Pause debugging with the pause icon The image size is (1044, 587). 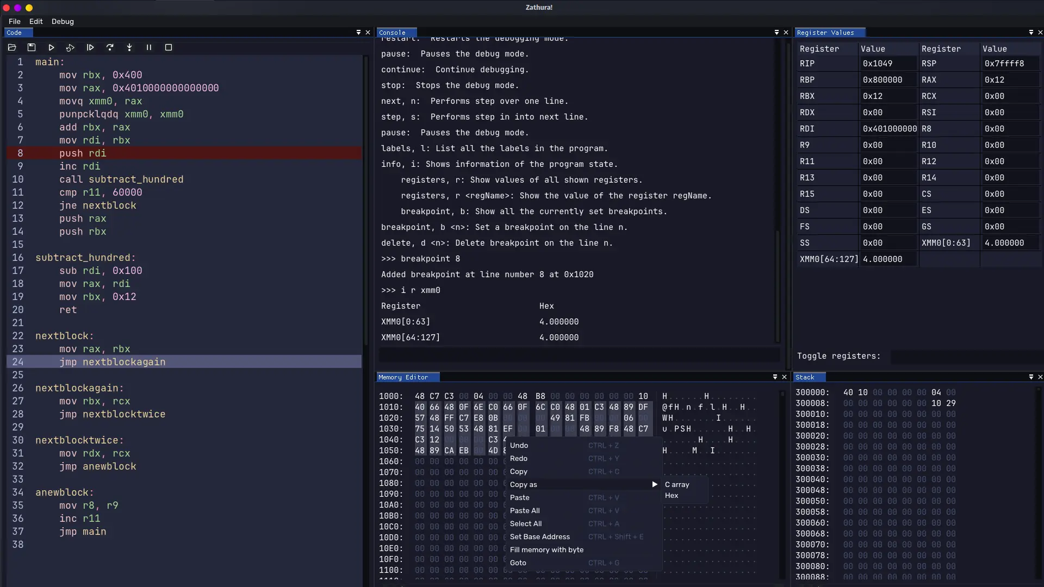(x=149, y=48)
